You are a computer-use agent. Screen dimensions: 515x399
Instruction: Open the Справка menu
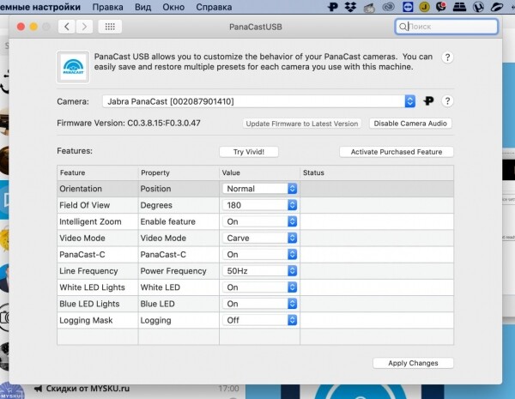click(x=214, y=6)
